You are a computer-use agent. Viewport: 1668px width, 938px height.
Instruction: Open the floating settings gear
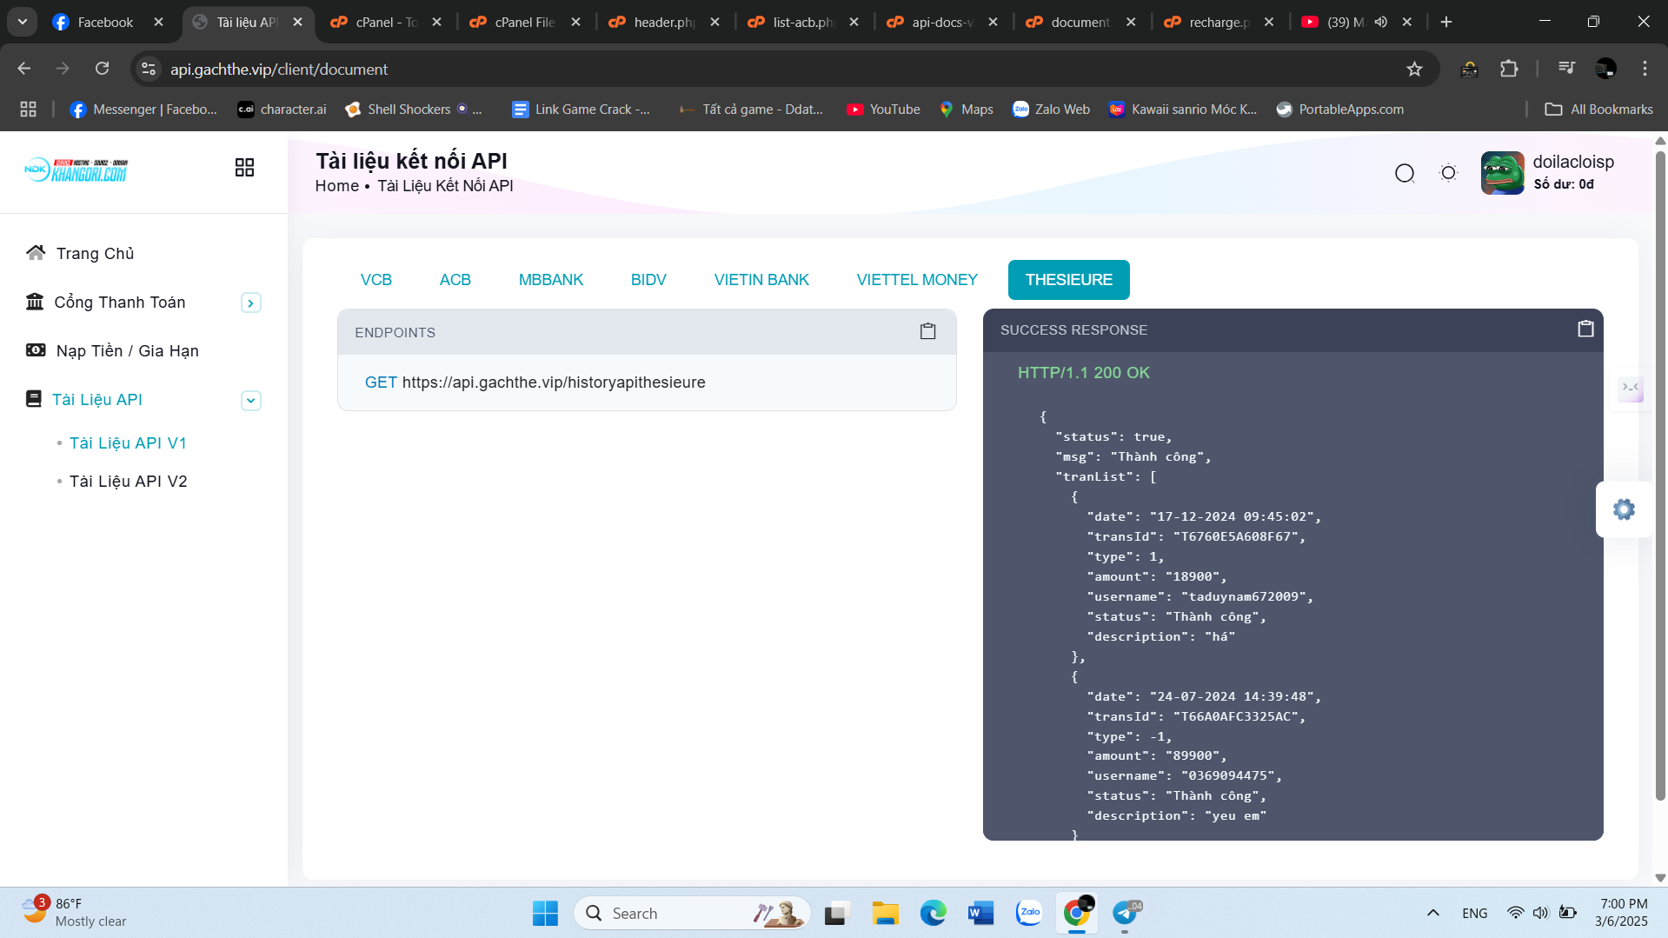[x=1623, y=509]
